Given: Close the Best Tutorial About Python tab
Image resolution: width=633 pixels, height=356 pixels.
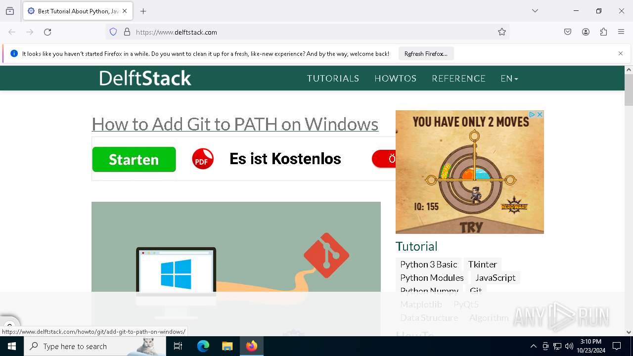Looking at the screenshot, I should [125, 11].
